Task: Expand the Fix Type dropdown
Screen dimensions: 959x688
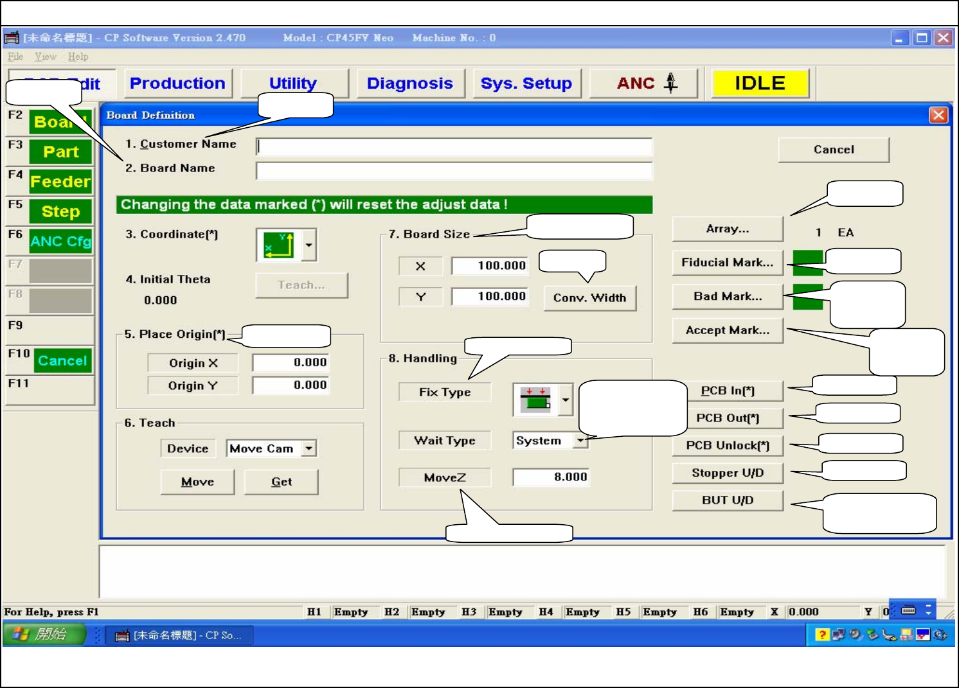Action: coord(566,400)
